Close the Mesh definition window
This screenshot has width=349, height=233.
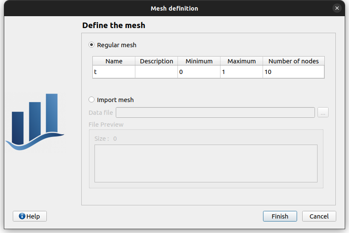[337, 8]
